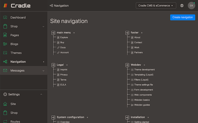Image resolution: width=198 pixels, height=123 pixels.
Task: Open Site under Settings
Action: pyautogui.click(x=13, y=104)
